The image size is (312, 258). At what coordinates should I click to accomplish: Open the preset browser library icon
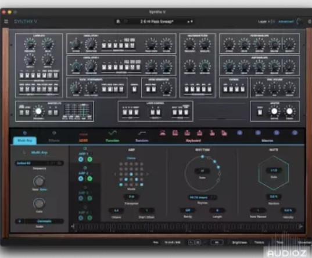point(118,21)
